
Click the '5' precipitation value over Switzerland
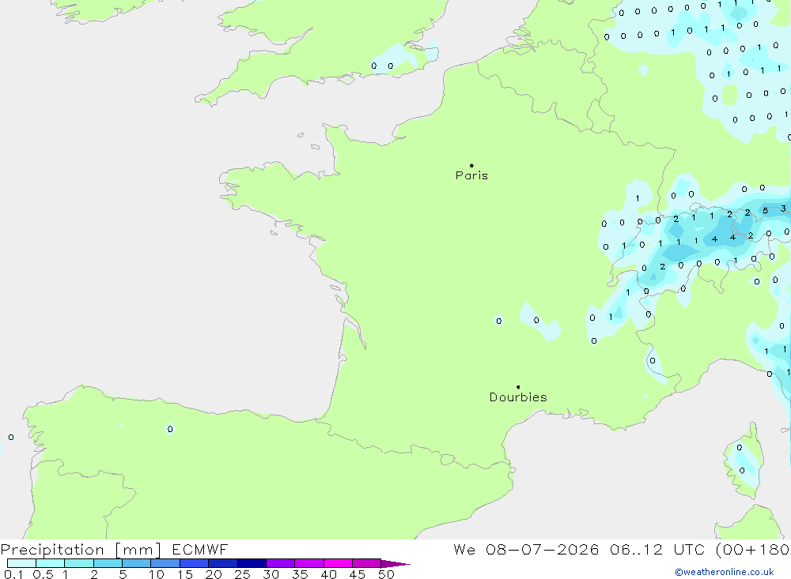[765, 211]
